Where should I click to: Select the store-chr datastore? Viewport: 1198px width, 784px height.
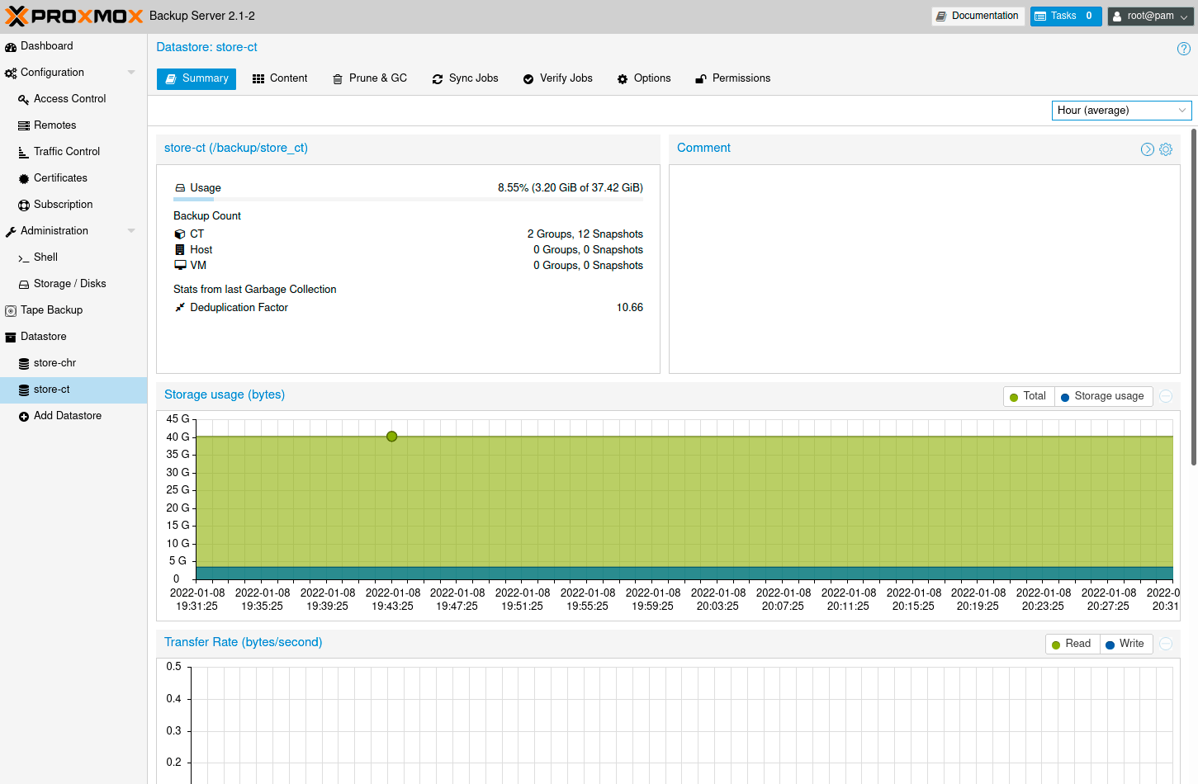click(x=54, y=363)
